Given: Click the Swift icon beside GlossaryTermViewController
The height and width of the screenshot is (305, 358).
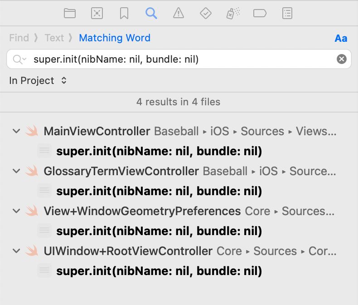Looking at the screenshot, I should click(32, 171).
